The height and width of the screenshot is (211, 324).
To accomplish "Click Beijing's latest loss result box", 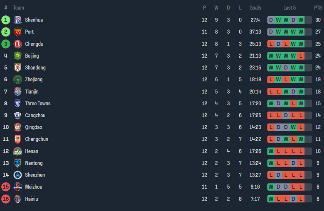I will pyautogui.click(x=301, y=56).
